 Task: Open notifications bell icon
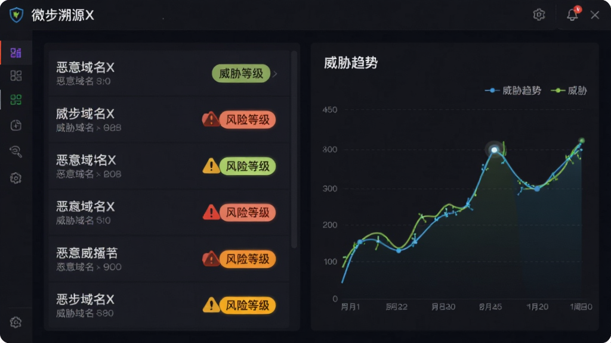572,14
